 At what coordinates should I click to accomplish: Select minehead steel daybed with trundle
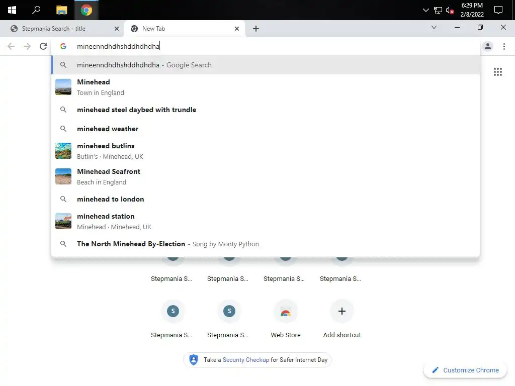266,110
